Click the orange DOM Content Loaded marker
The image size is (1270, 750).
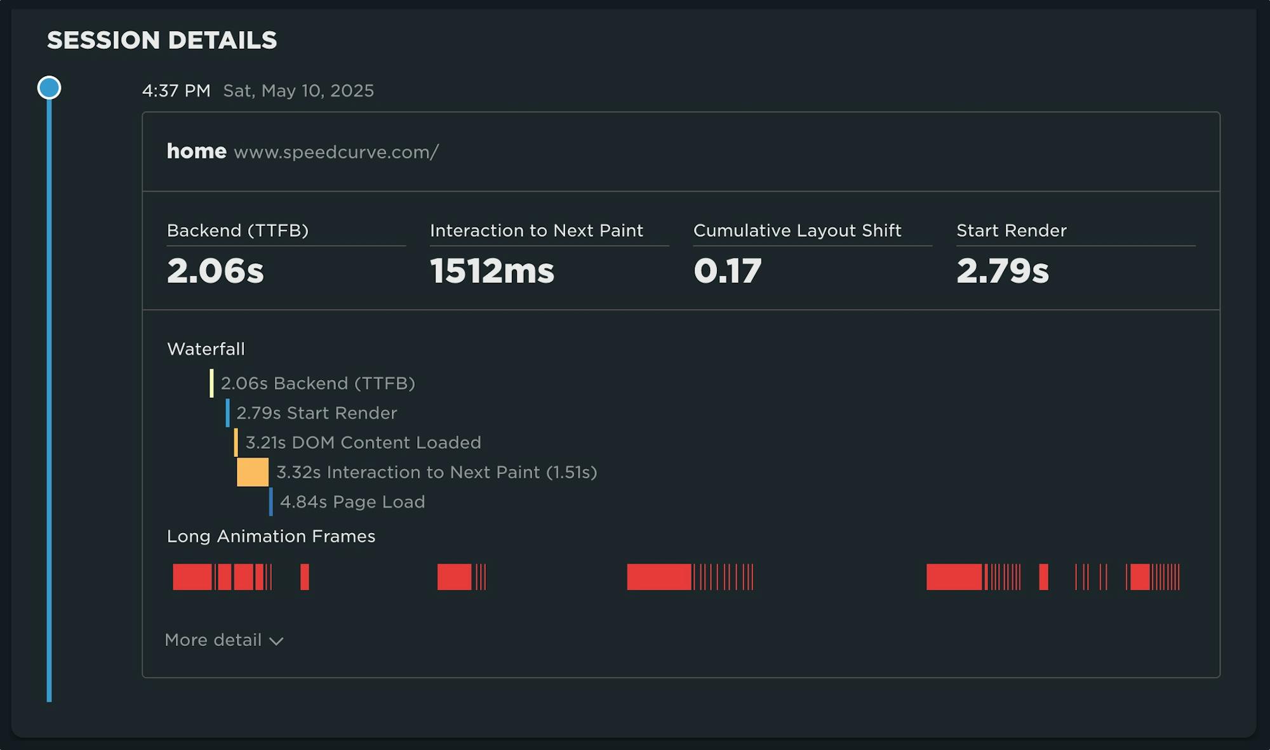coord(236,442)
